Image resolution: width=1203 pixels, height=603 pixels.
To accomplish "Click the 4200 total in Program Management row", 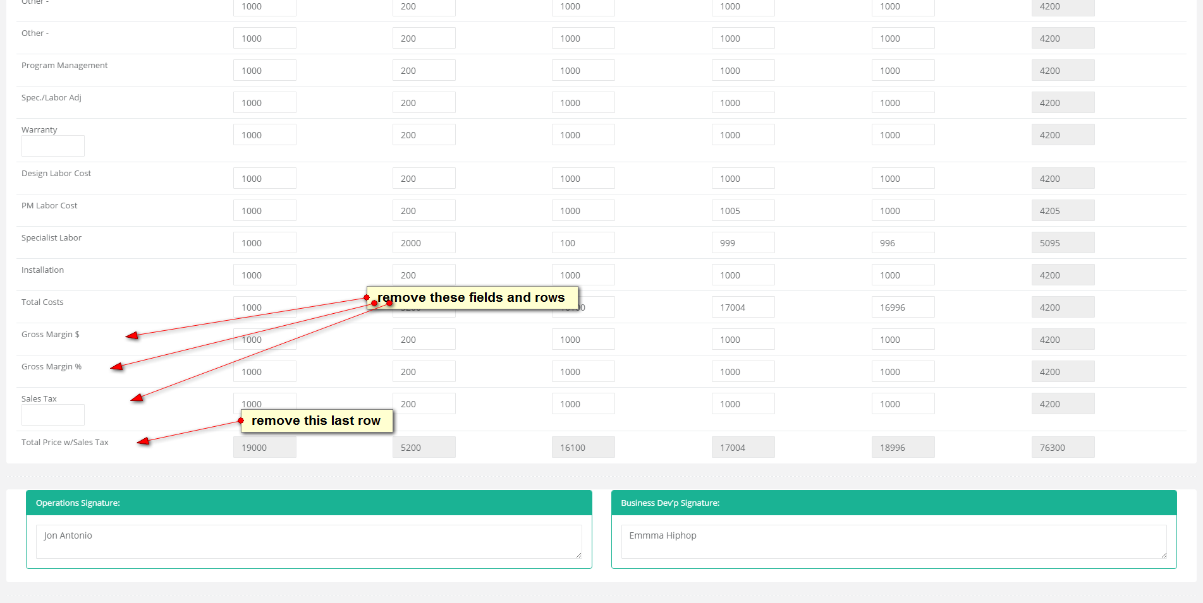I will tap(1063, 70).
